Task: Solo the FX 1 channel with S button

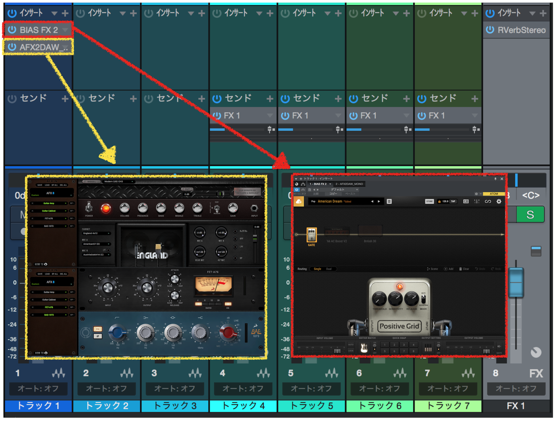Action: point(530,214)
